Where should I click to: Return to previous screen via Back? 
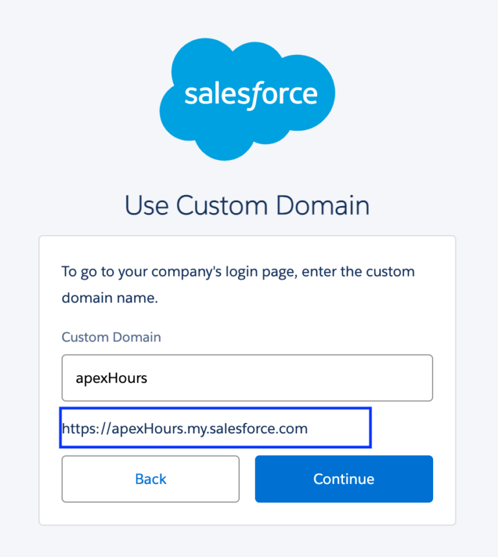click(x=150, y=479)
